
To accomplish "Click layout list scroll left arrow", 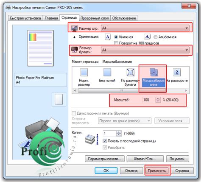I will 75,90.
